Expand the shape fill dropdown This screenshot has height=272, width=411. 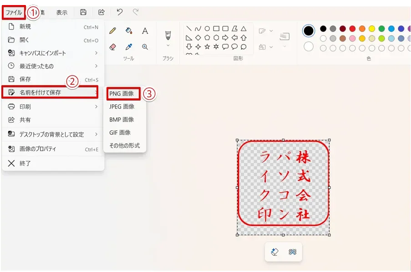[x=271, y=46]
